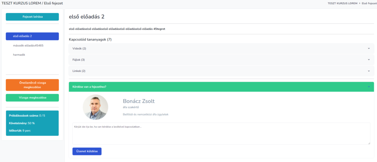Click the message box resize handle
Image resolution: width=377 pixels, height=162 pixels.
point(369,143)
